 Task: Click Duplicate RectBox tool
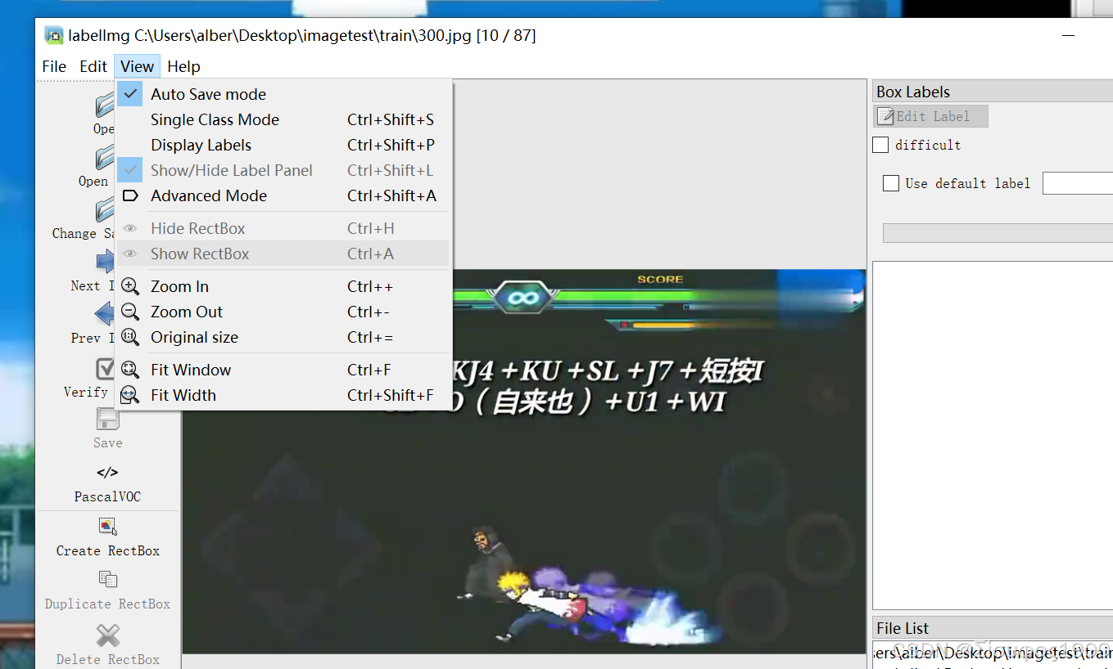107,590
